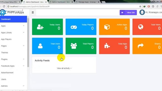This screenshot has height=91, width=162.
Task: Click the Total Players label text
Action: click(88, 44)
